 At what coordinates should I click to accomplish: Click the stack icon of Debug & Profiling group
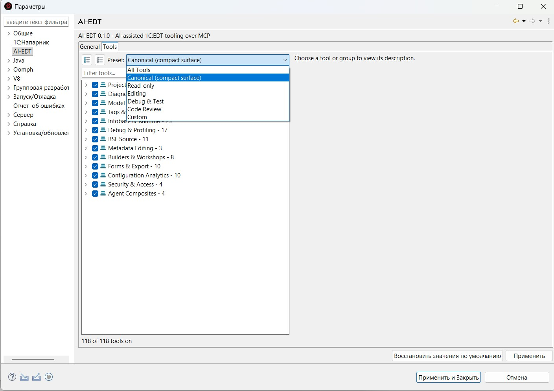[103, 130]
